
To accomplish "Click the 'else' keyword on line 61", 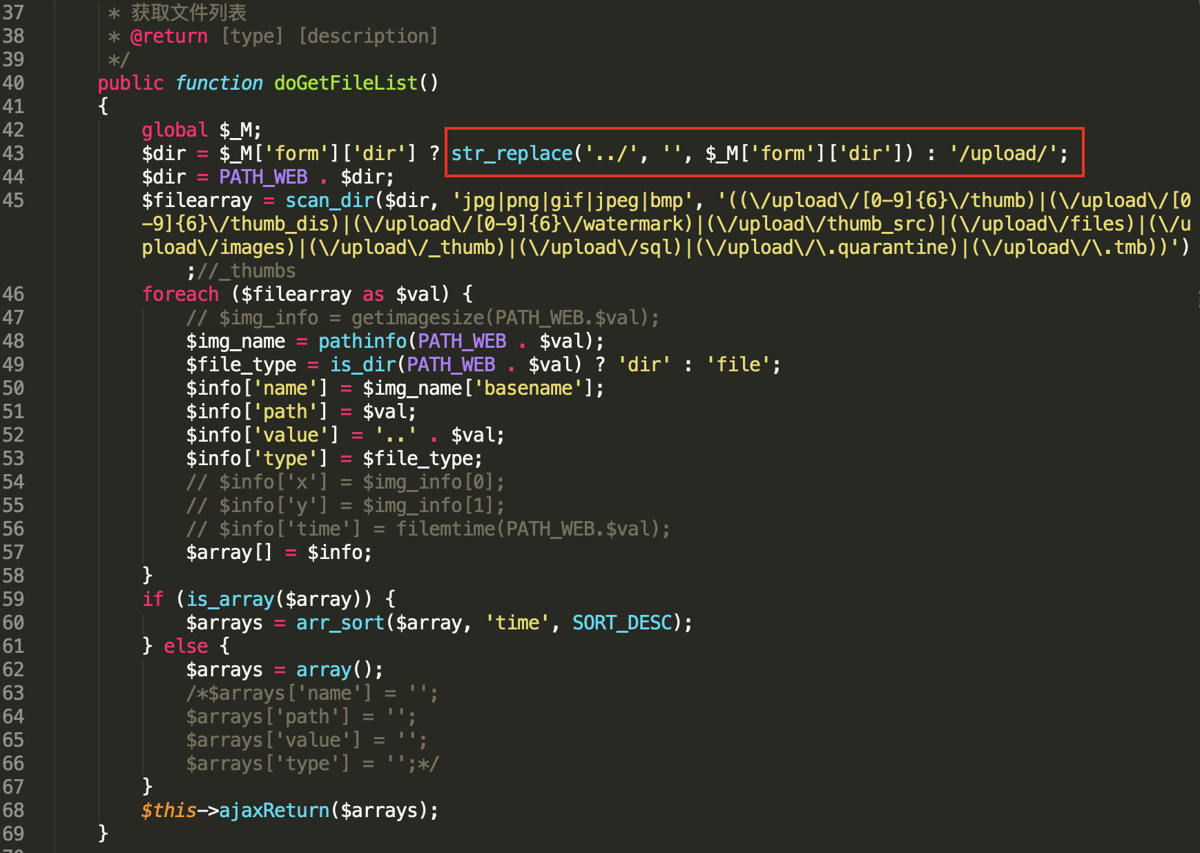I will [186, 646].
